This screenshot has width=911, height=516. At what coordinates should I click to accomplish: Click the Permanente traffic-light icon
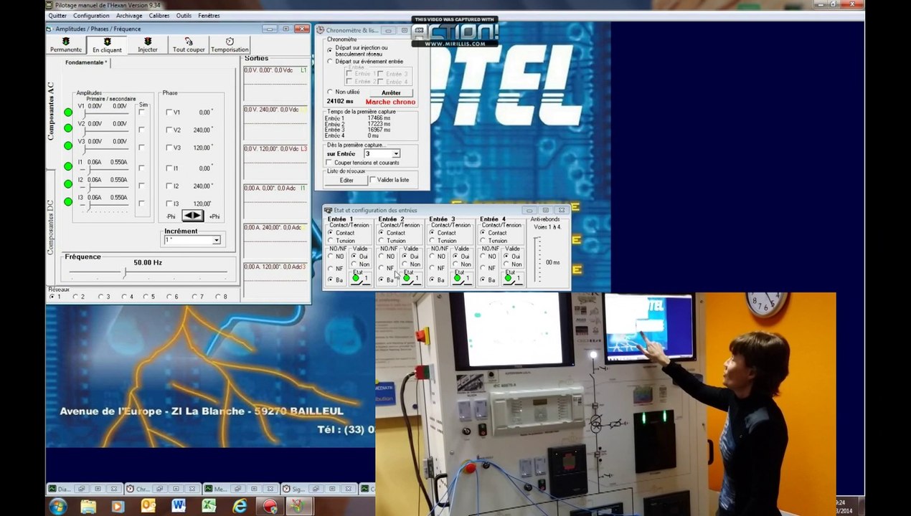[x=65, y=41]
